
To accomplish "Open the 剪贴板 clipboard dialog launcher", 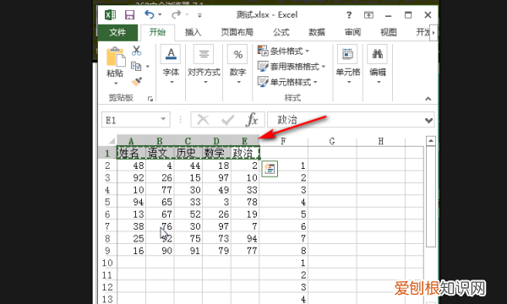I will [x=150, y=99].
